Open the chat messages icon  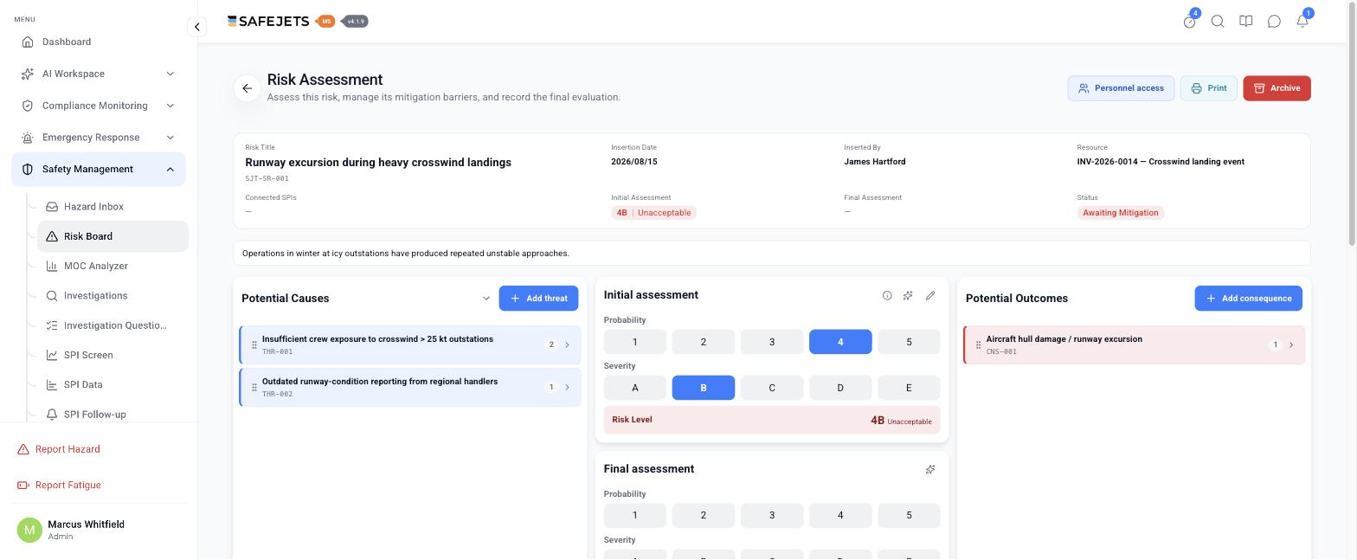click(1274, 22)
